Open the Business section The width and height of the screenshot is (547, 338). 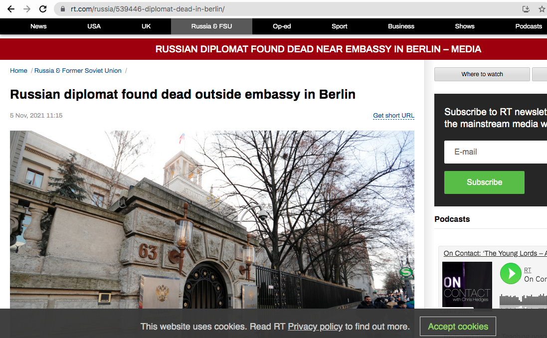(401, 26)
